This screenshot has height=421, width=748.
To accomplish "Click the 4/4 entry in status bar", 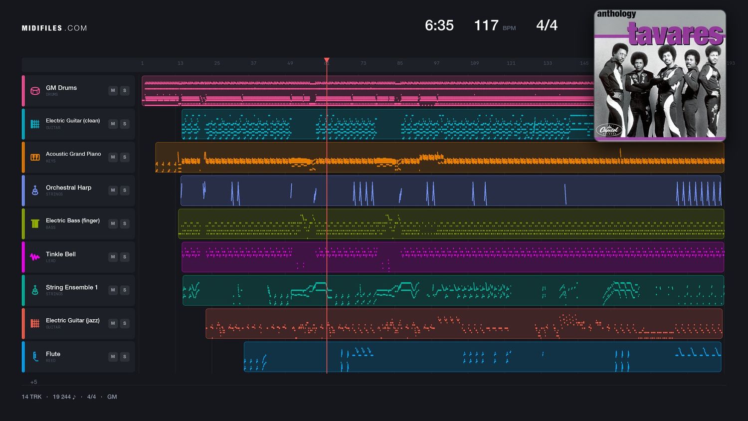I will [x=91, y=397].
